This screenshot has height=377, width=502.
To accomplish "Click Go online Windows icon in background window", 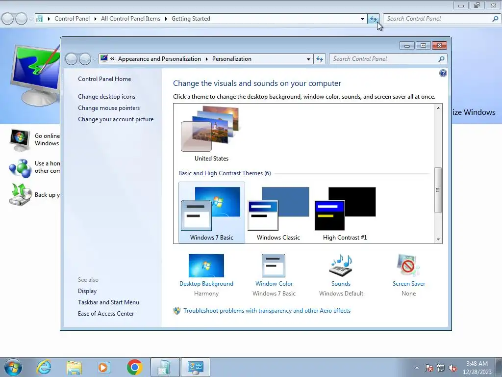I will coord(20,140).
